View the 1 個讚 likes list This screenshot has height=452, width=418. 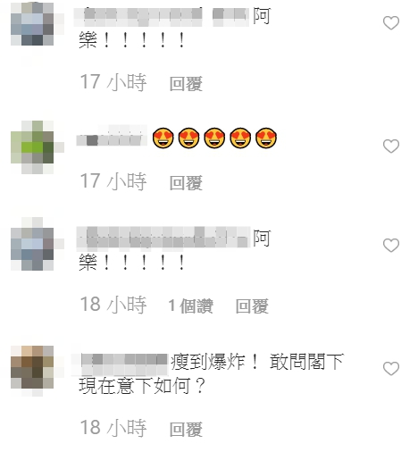[191, 306]
